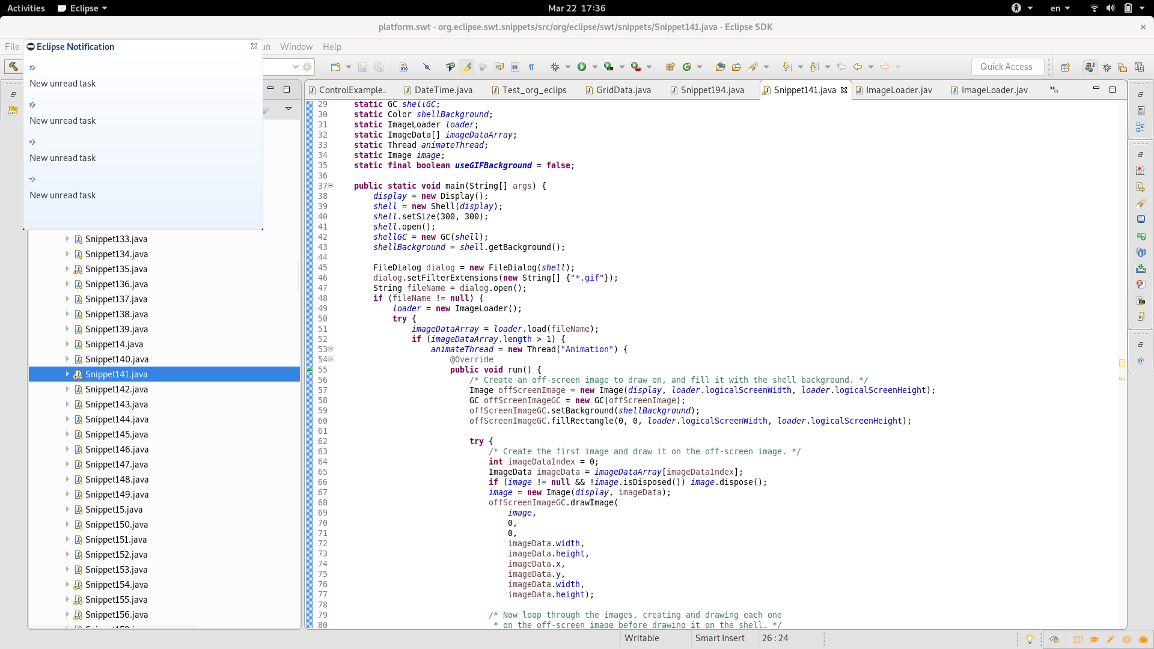Select Snippet150.java in the tree
This screenshot has width=1154, height=649.
(x=117, y=525)
